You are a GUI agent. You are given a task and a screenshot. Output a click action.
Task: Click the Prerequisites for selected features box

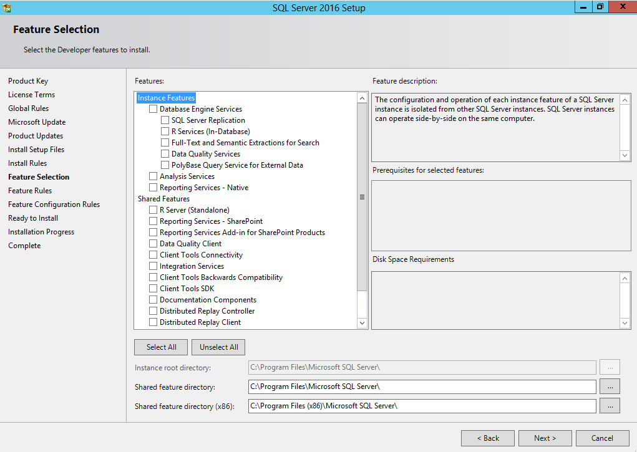[x=501, y=216]
